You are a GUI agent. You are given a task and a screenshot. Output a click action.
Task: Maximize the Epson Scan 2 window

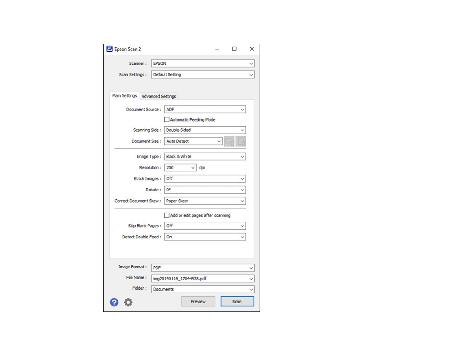point(234,49)
